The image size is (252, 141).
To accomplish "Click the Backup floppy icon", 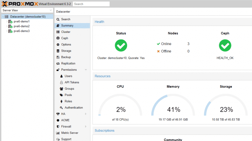I will pyautogui.click(x=58, y=57).
